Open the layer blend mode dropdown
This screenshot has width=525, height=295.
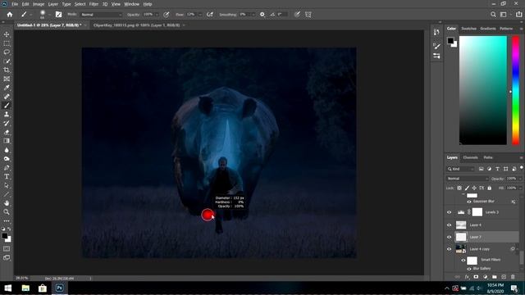click(467, 179)
